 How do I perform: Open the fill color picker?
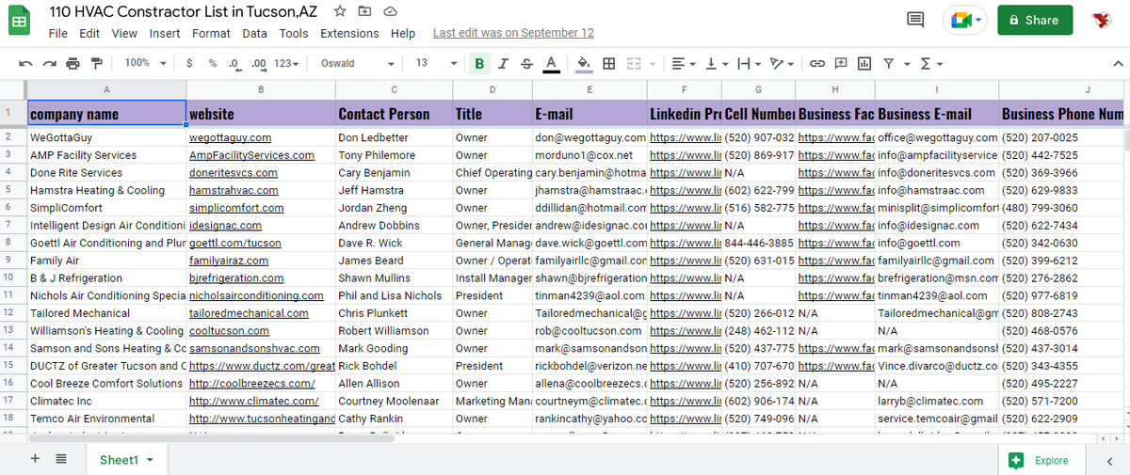pos(584,63)
